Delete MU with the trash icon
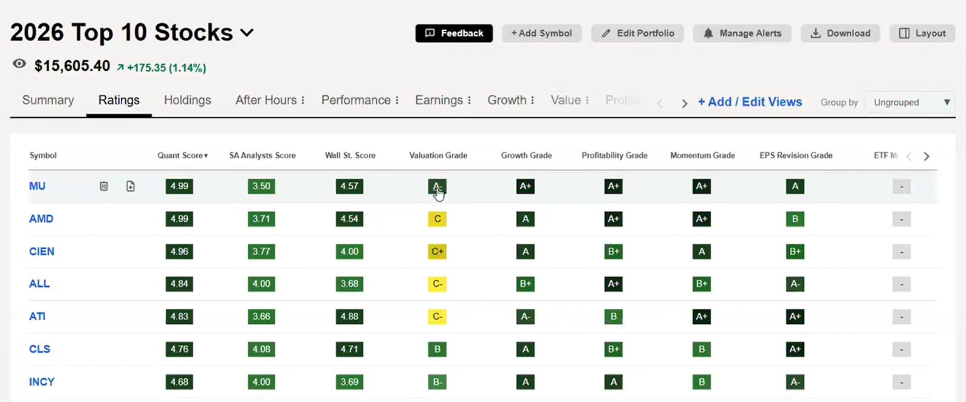The height and width of the screenshot is (402, 966). click(x=104, y=186)
